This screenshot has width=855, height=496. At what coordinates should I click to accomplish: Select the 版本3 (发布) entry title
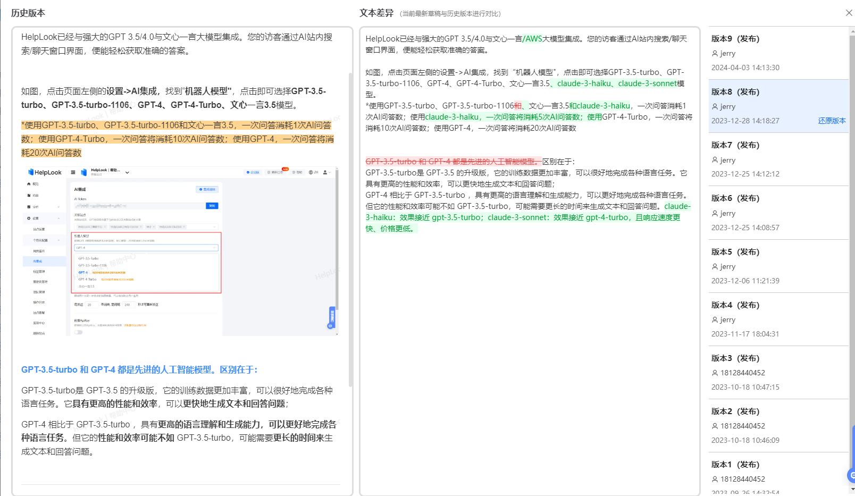click(735, 358)
